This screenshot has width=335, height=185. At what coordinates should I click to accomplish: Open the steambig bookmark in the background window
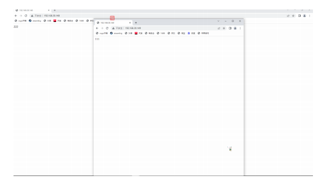coord(35,21)
